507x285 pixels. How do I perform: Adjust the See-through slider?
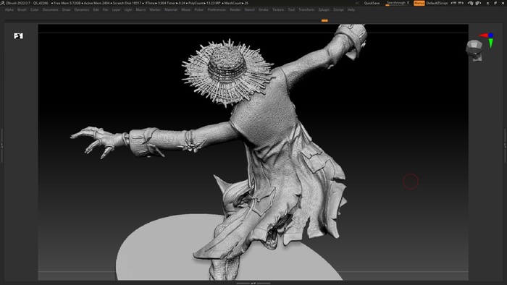(398, 3)
